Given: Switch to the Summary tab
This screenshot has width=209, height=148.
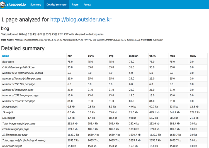Looking at the screenshot, I should (x=36, y=4).
